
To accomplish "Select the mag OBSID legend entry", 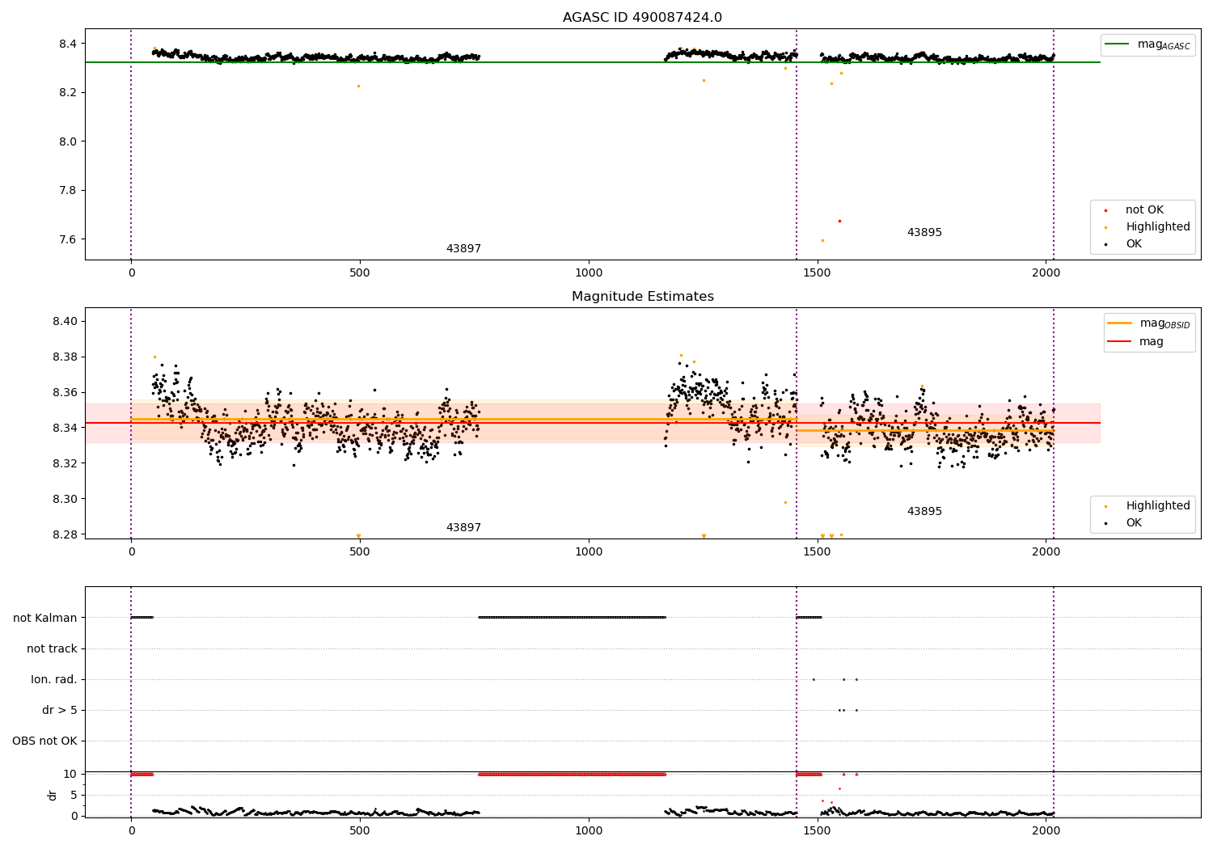I will 1149,323.
